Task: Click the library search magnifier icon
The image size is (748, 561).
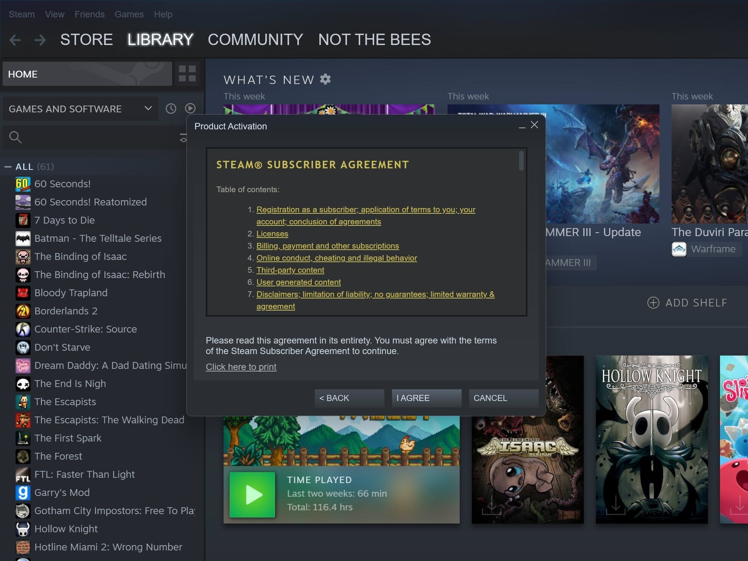Action: point(15,137)
